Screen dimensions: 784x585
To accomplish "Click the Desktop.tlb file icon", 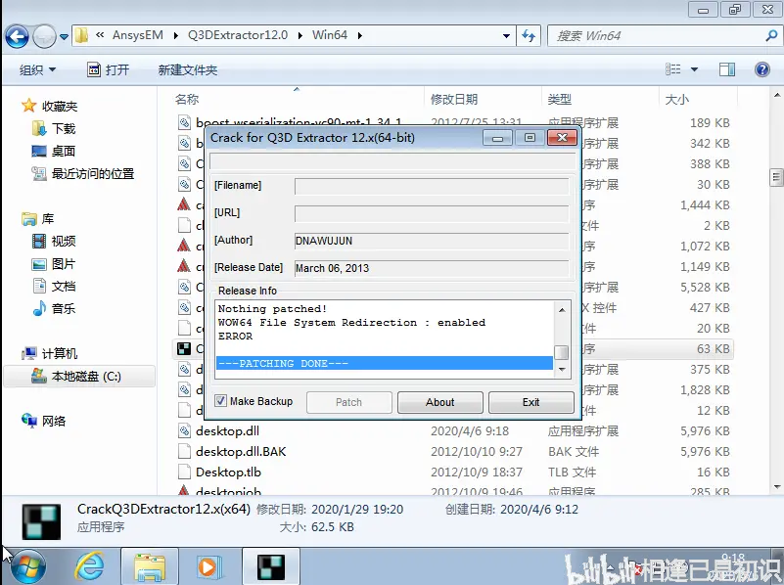I will pos(185,472).
